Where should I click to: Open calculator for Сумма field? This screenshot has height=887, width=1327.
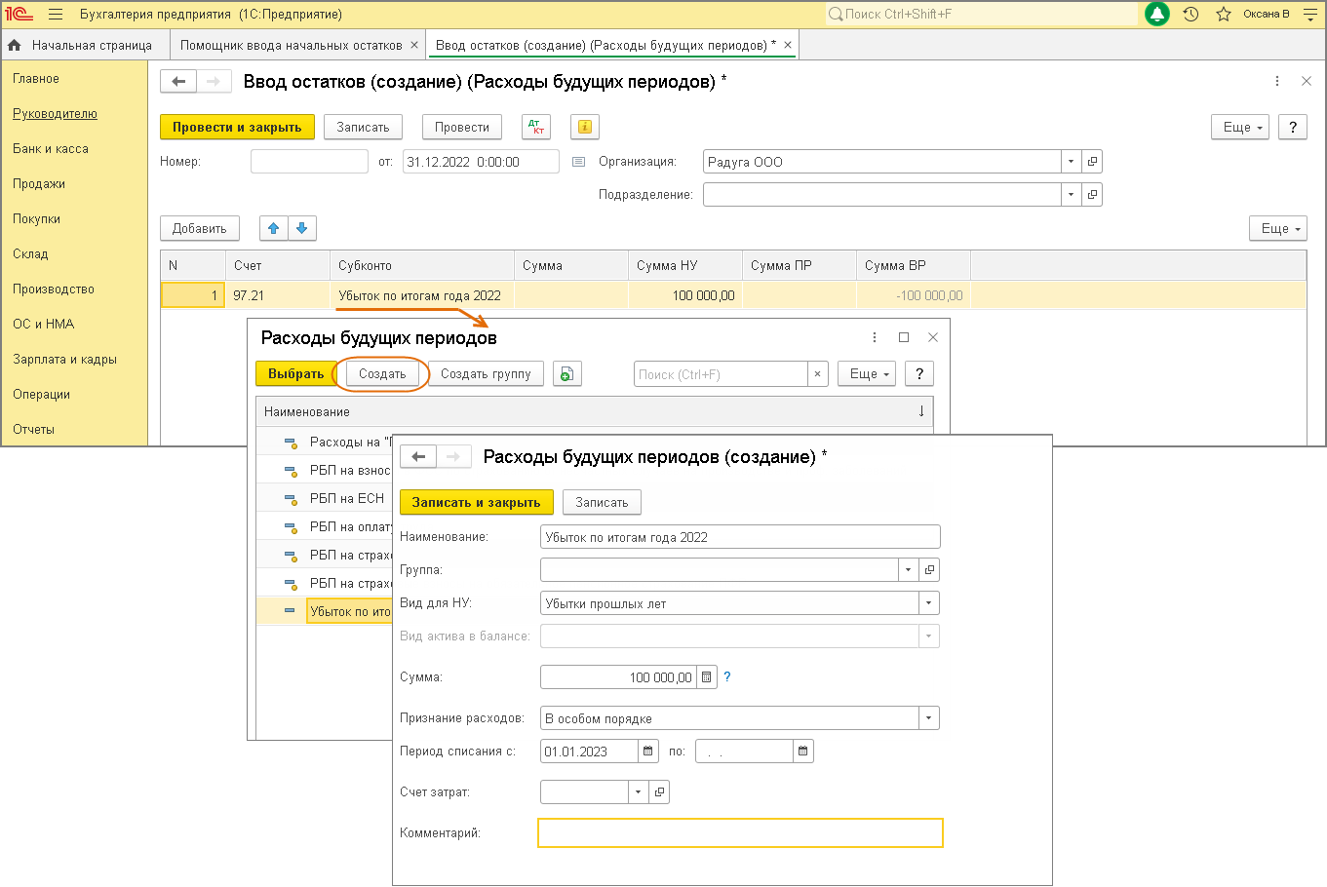(x=707, y=677)
